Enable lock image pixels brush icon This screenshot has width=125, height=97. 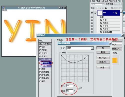click(x=100, y=8)
